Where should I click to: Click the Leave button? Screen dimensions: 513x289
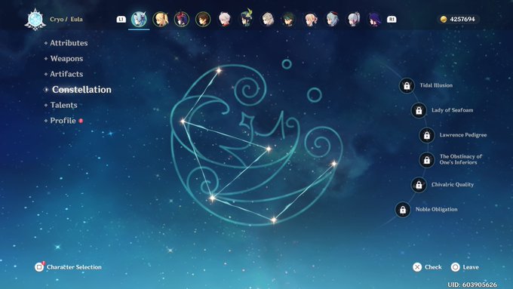tap(465, 267)
